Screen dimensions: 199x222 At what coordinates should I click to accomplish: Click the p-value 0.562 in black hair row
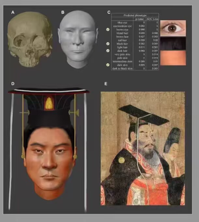point(142,44)
